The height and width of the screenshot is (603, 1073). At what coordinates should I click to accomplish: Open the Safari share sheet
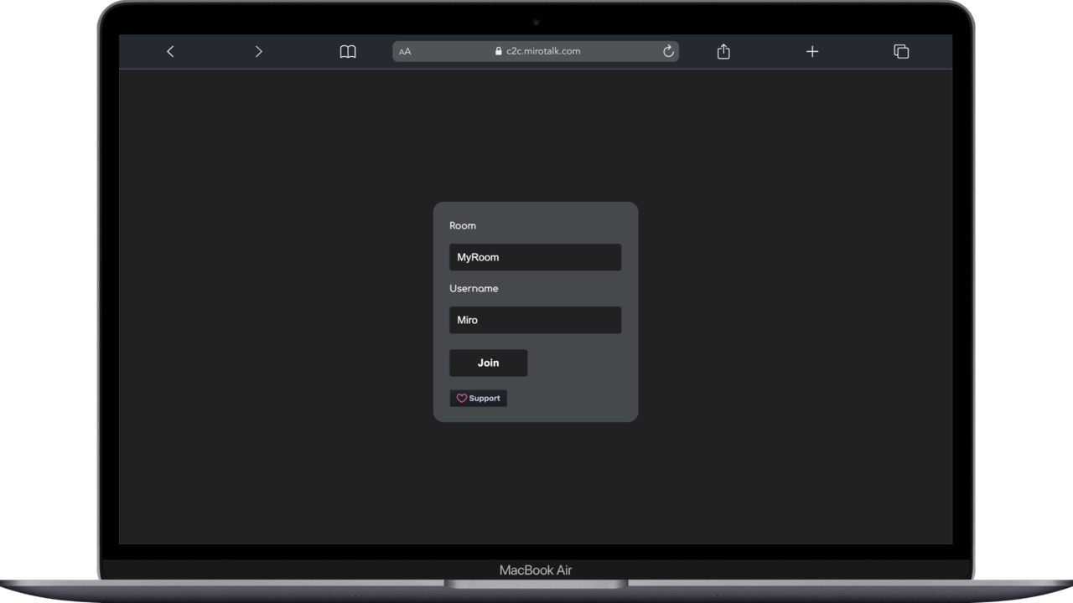[723, 51]
